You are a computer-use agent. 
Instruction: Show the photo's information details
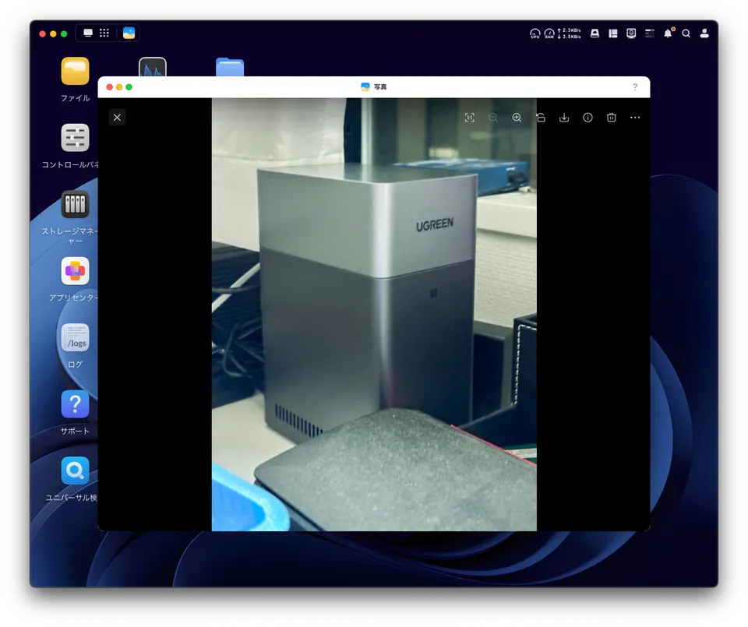point(587,117)
